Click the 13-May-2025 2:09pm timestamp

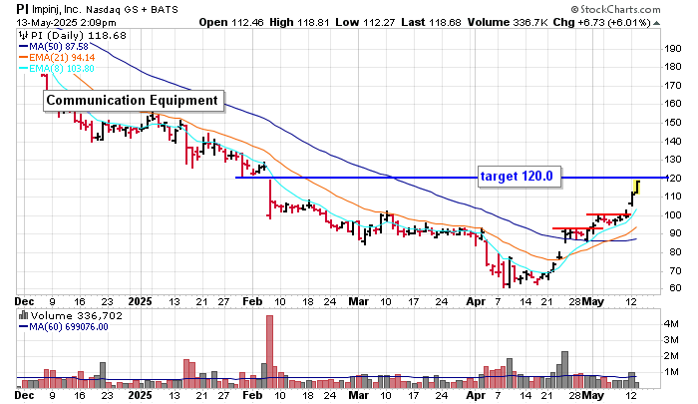(x=67, y=23)
